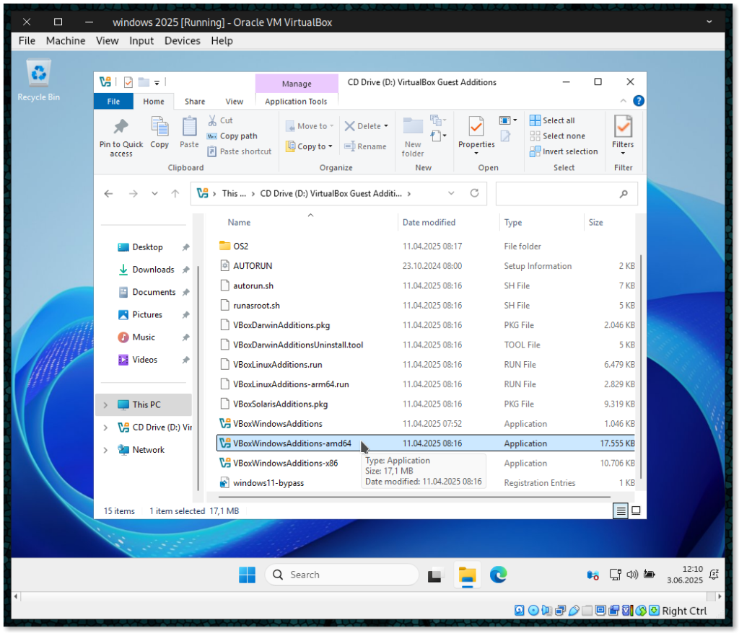Expand the This PC tree node
This screenshot has width=739, height=633.
click(105, 405)
